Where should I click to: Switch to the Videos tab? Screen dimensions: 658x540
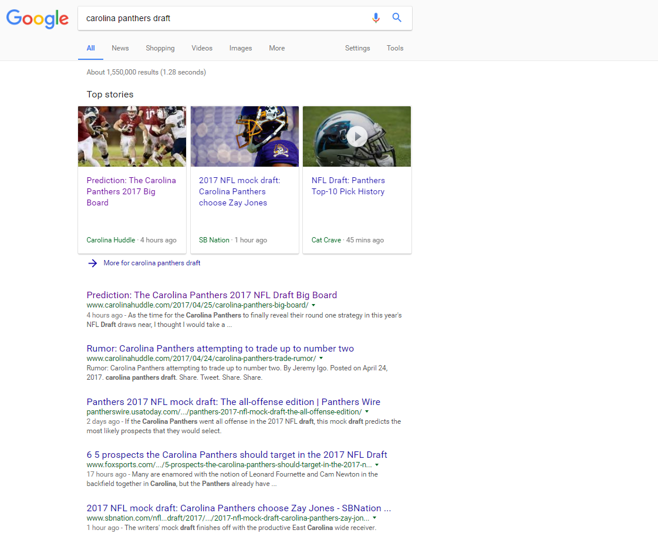[x=202, y=48]
